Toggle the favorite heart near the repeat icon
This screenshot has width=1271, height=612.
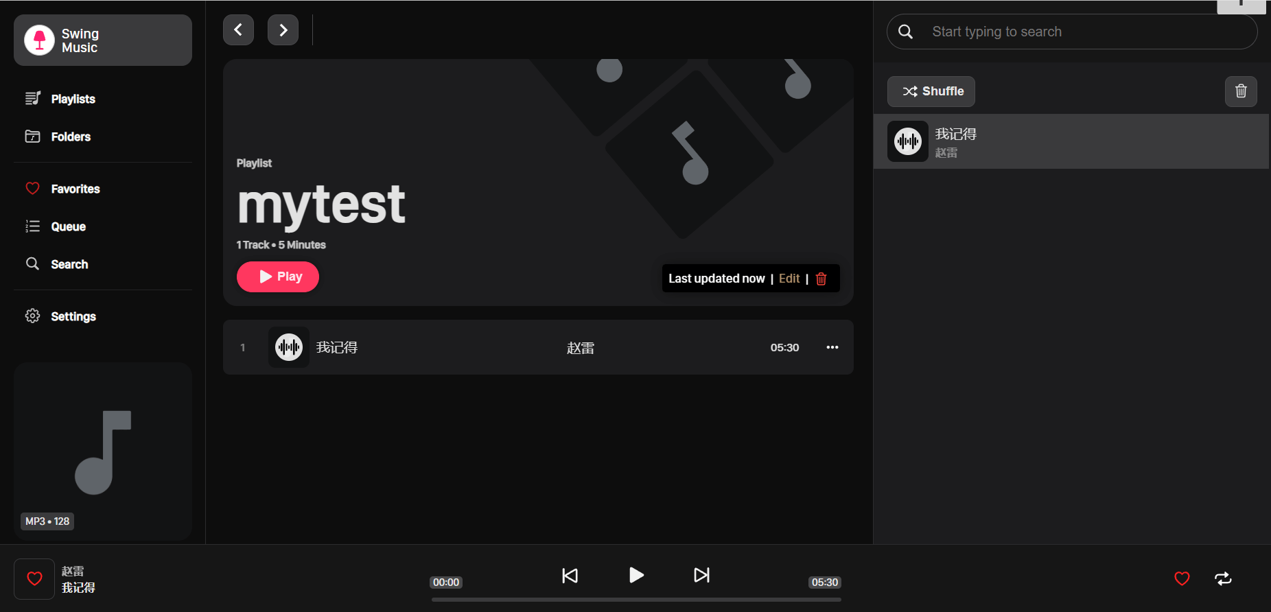click(1182, 579)
